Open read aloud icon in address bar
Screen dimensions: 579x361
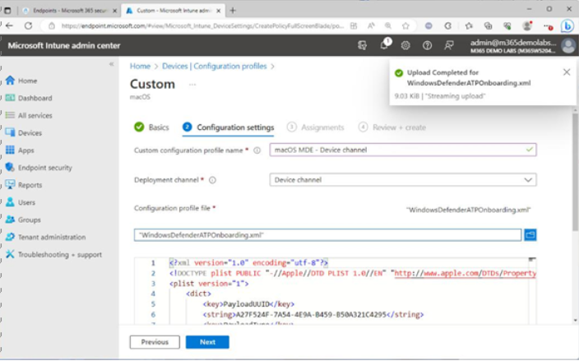pyautogui.click(x=371, y=25)
